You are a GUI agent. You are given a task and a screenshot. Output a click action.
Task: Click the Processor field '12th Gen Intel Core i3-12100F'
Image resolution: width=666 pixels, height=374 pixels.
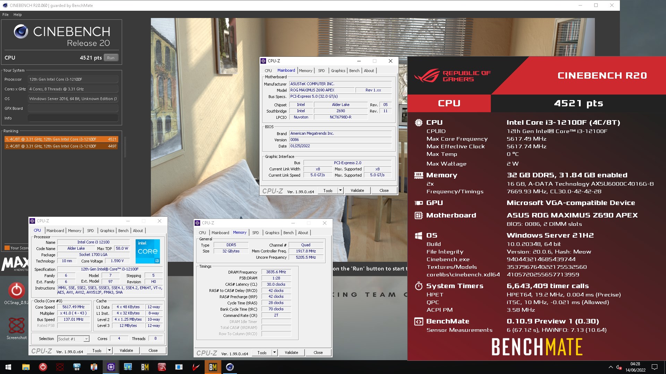[x=73, y=79]
